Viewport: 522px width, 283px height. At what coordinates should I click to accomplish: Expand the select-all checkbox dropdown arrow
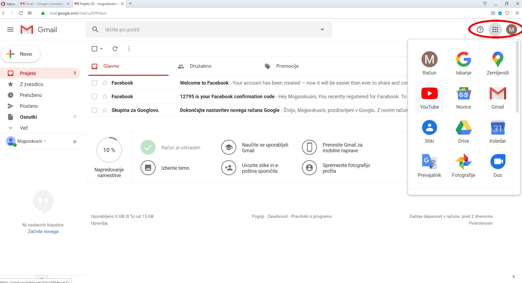(x=101, y=49)
